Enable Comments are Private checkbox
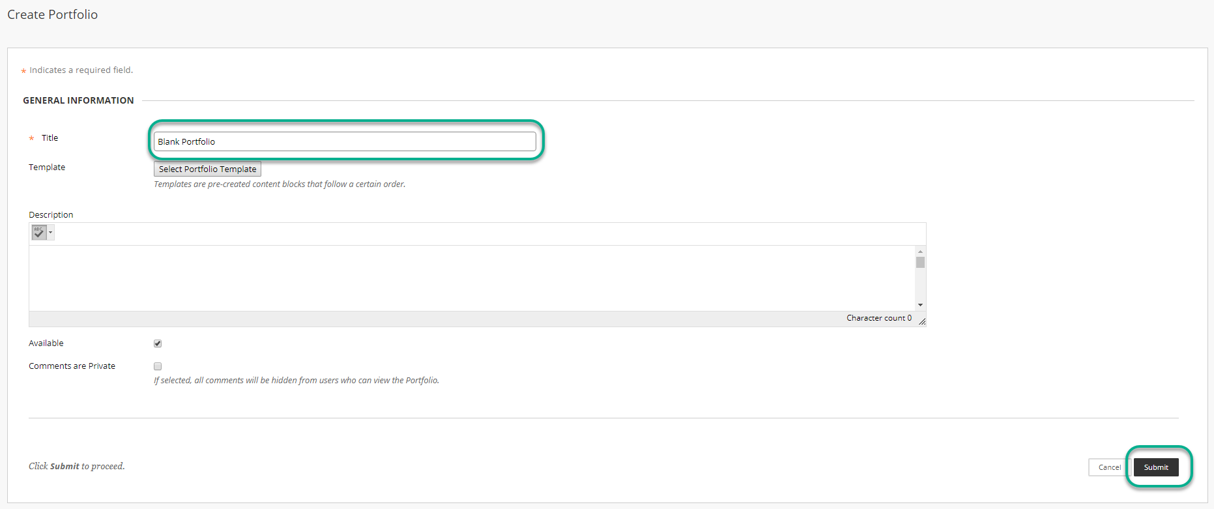 [158, 366]
